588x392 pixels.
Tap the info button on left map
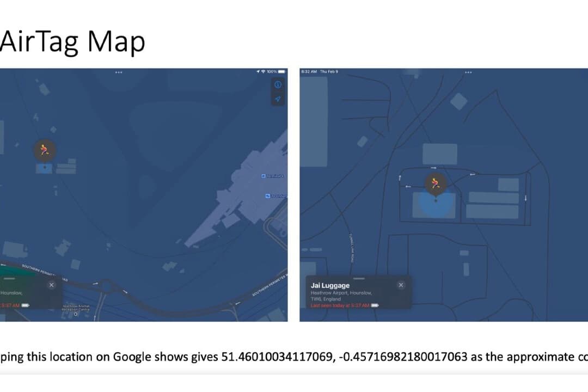coord(278,85)
